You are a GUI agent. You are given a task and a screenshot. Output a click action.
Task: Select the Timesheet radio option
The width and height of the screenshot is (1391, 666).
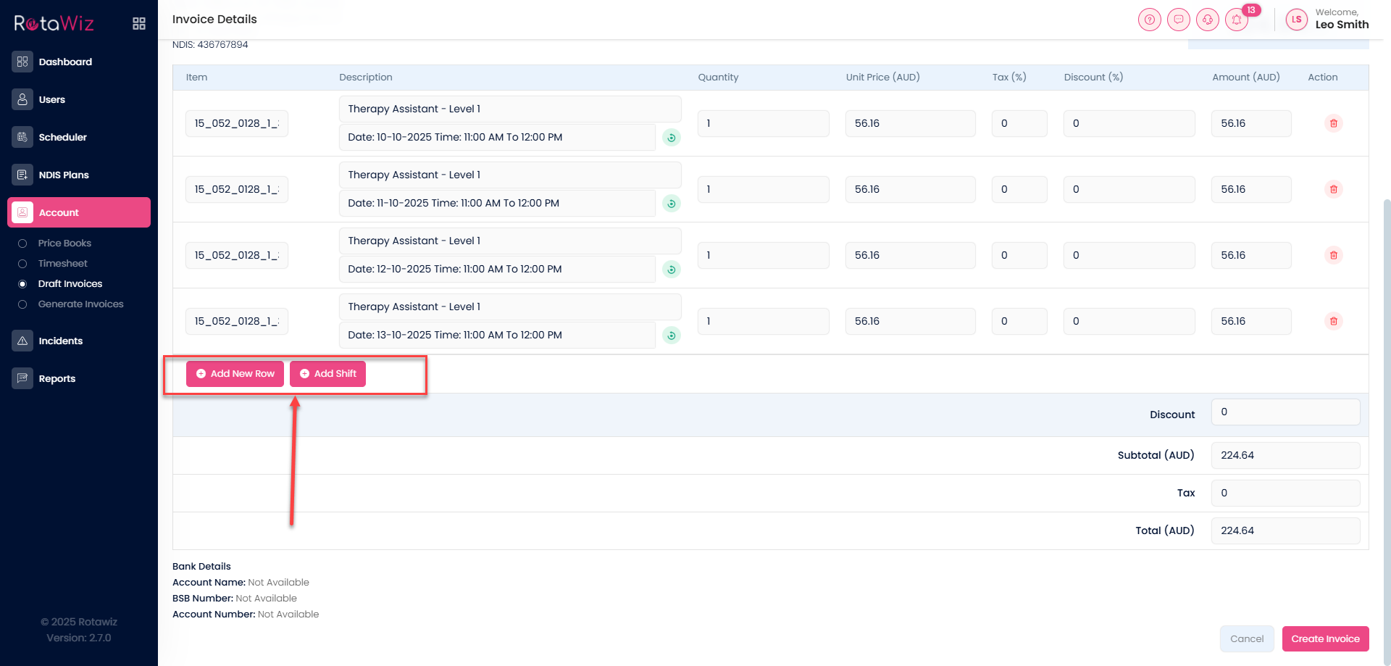click(x=22, y=264)
